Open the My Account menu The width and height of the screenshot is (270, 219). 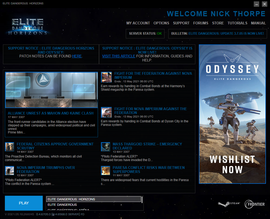(x=138, y=23)
